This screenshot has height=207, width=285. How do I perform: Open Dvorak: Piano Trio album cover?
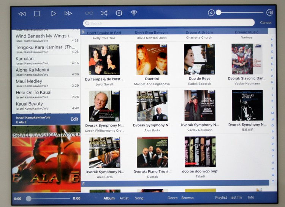tap(152, 152)
